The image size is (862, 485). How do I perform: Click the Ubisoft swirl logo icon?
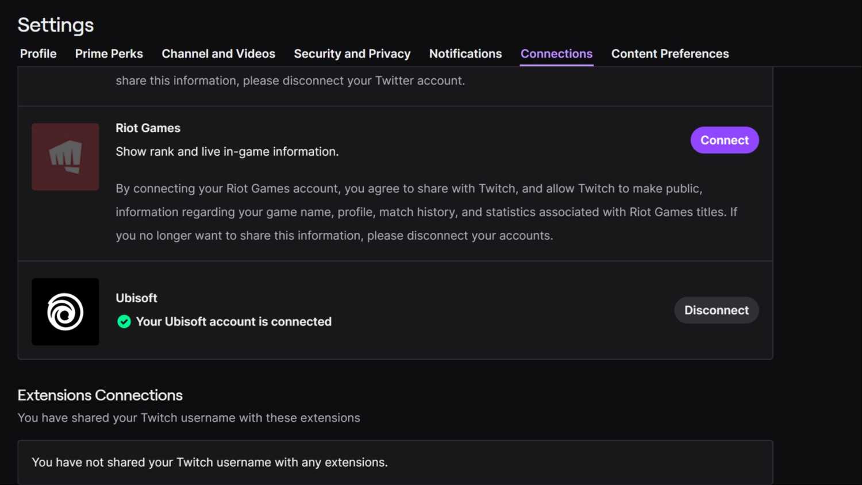(x=65, y=311)
